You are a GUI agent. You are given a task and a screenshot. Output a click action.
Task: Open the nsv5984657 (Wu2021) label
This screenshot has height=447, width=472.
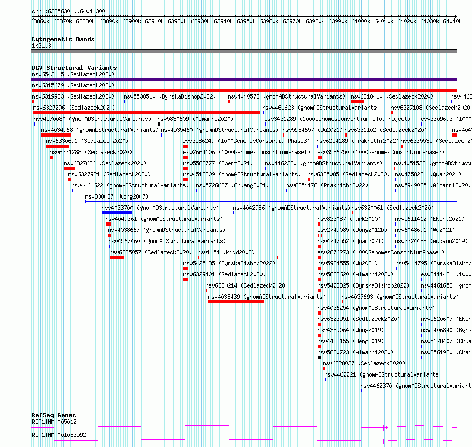coord(312,130)
